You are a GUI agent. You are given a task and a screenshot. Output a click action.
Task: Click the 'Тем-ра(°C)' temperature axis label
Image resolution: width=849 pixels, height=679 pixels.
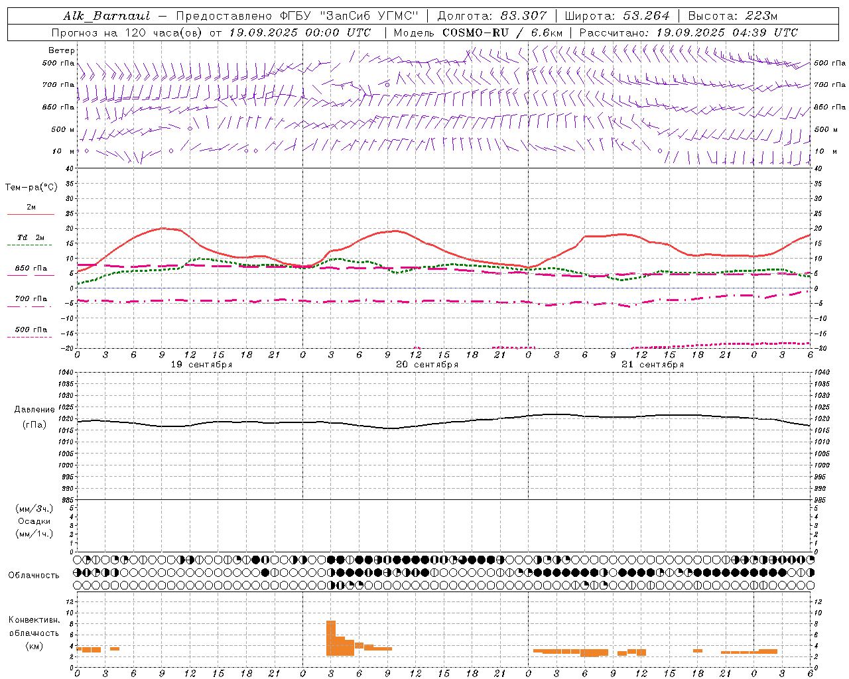point(31,188)
